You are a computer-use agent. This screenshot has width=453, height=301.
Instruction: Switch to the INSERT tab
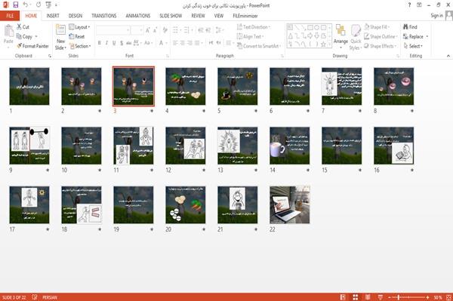pyautogui.click(x=53, y=16)
